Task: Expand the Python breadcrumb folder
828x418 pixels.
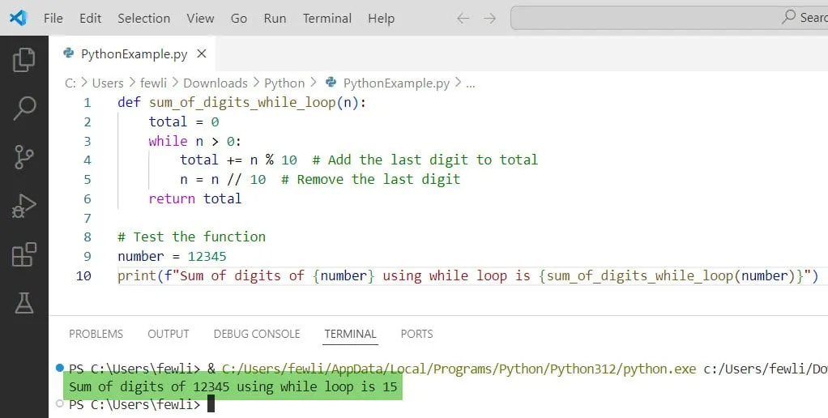Action: (284, 83)
